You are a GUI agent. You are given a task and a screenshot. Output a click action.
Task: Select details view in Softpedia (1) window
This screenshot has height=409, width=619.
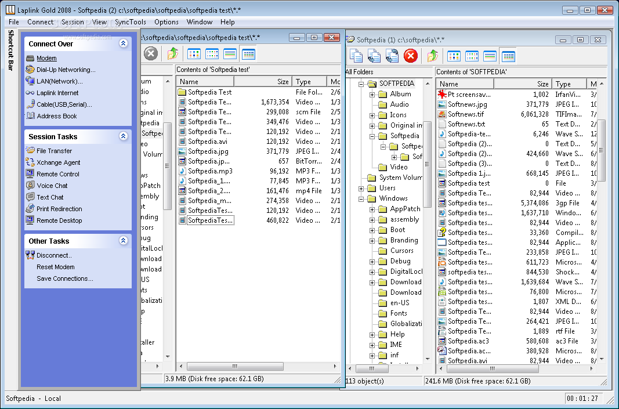(x=508, y=56)
